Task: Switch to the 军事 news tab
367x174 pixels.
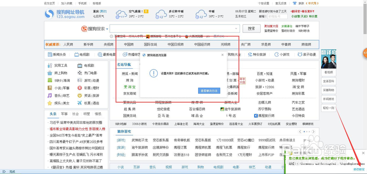Action: pyautogui.click(x=64, y=114)
